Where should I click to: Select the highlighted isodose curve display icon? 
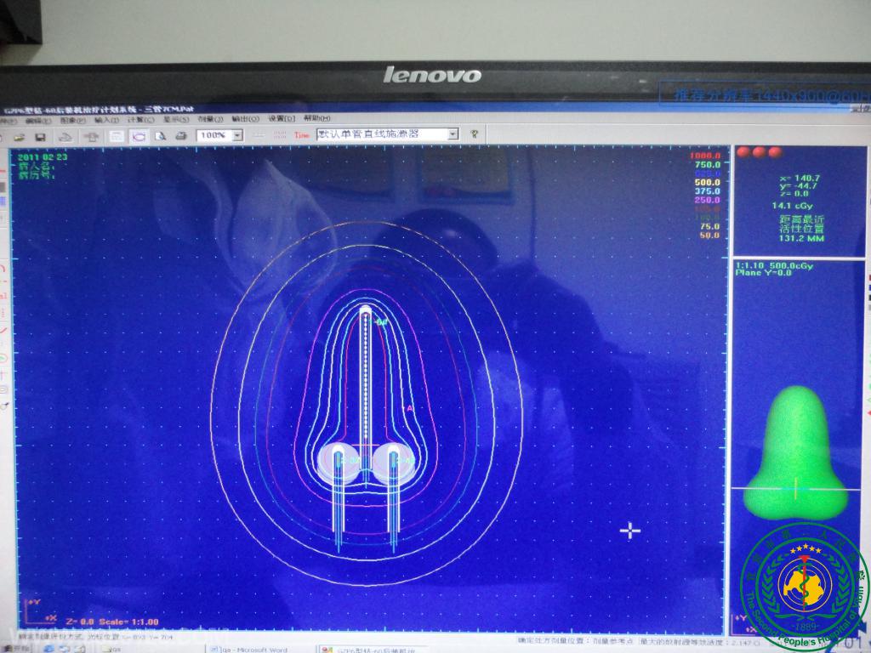pos(138,135)
